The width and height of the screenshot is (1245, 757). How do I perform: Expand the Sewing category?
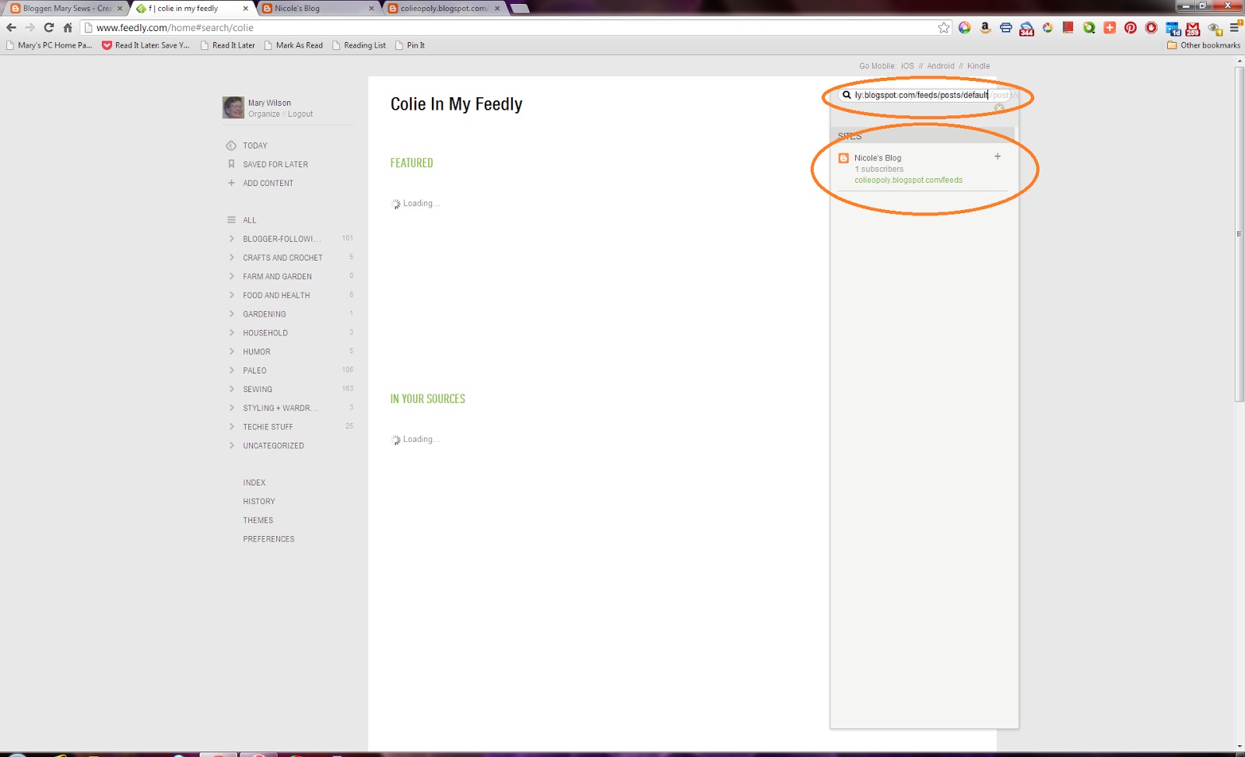click(x=231, y=389)
